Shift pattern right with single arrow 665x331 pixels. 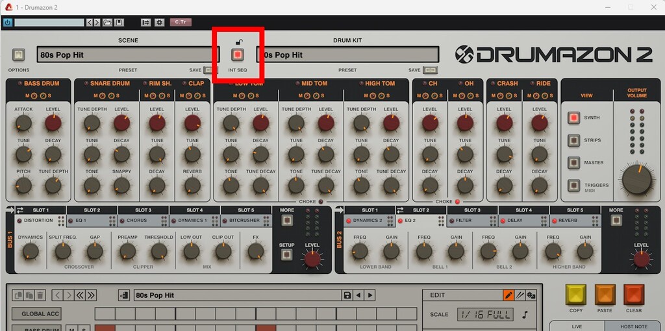(69, 295)
